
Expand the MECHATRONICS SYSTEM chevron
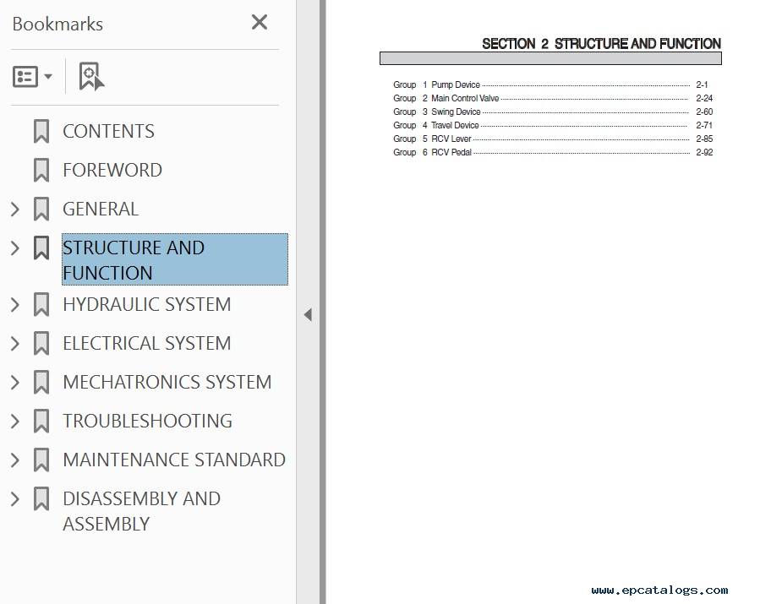pos(15,382)
